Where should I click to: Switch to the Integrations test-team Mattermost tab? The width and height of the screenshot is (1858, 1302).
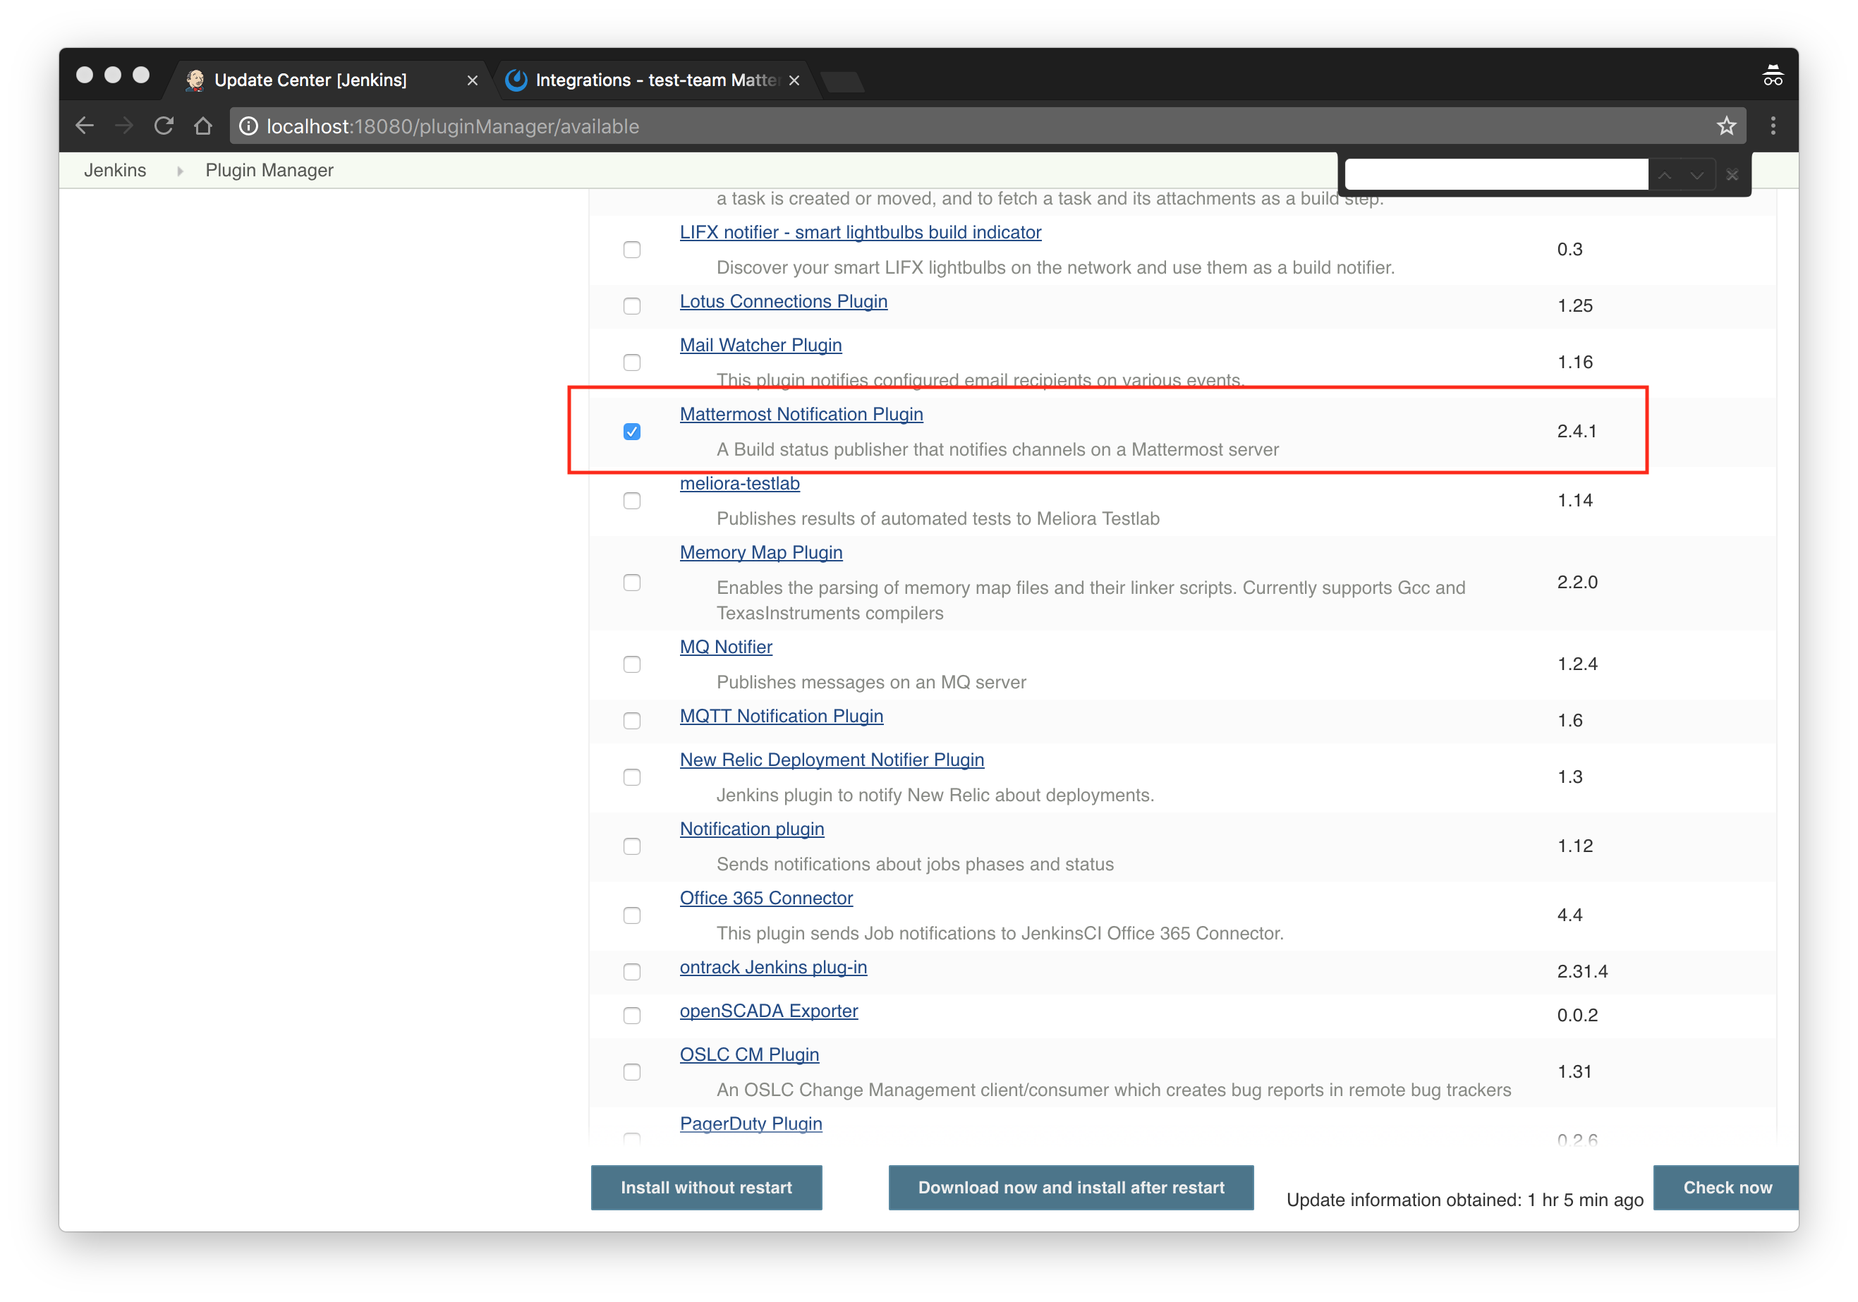click(648, 79)
